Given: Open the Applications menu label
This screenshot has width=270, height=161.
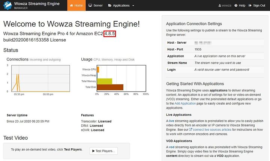Looking at the screenshot, I should pos(121,6).
